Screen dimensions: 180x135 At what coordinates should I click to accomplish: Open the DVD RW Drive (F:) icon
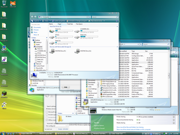pyautogui.click(x=52, y=51)
